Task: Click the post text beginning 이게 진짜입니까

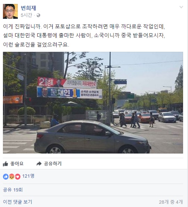Action: pos(84,36)
